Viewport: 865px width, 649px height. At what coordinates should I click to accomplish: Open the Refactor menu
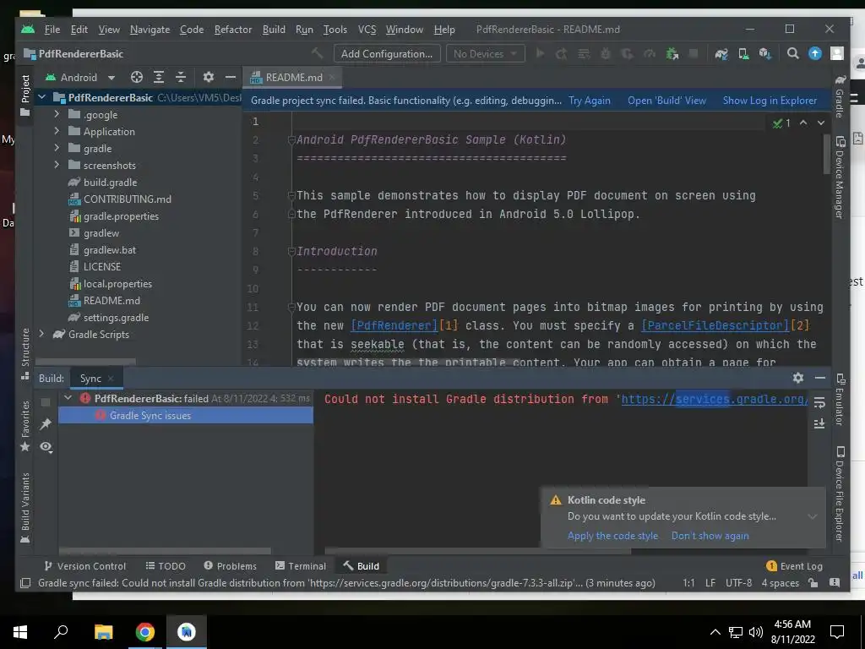point(233,30)
